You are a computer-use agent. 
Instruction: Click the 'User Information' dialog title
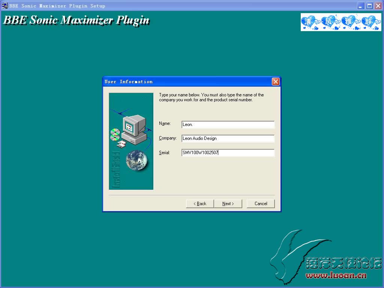[x=129, y=82]
